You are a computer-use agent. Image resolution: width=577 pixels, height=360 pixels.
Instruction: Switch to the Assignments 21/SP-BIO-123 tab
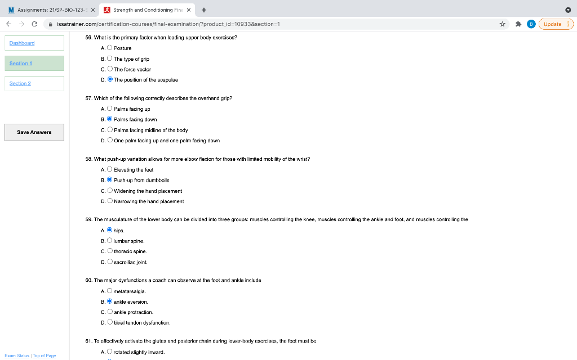(x=51, y=10)
